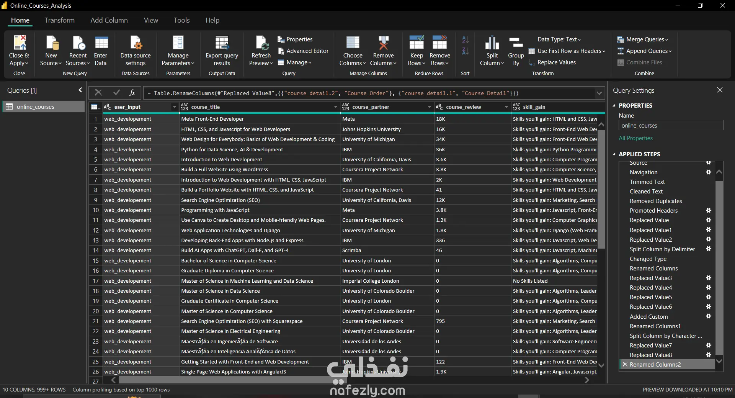735x398 pixels.
Task: Sort the column ascending
Action: [x=465, y=39]
